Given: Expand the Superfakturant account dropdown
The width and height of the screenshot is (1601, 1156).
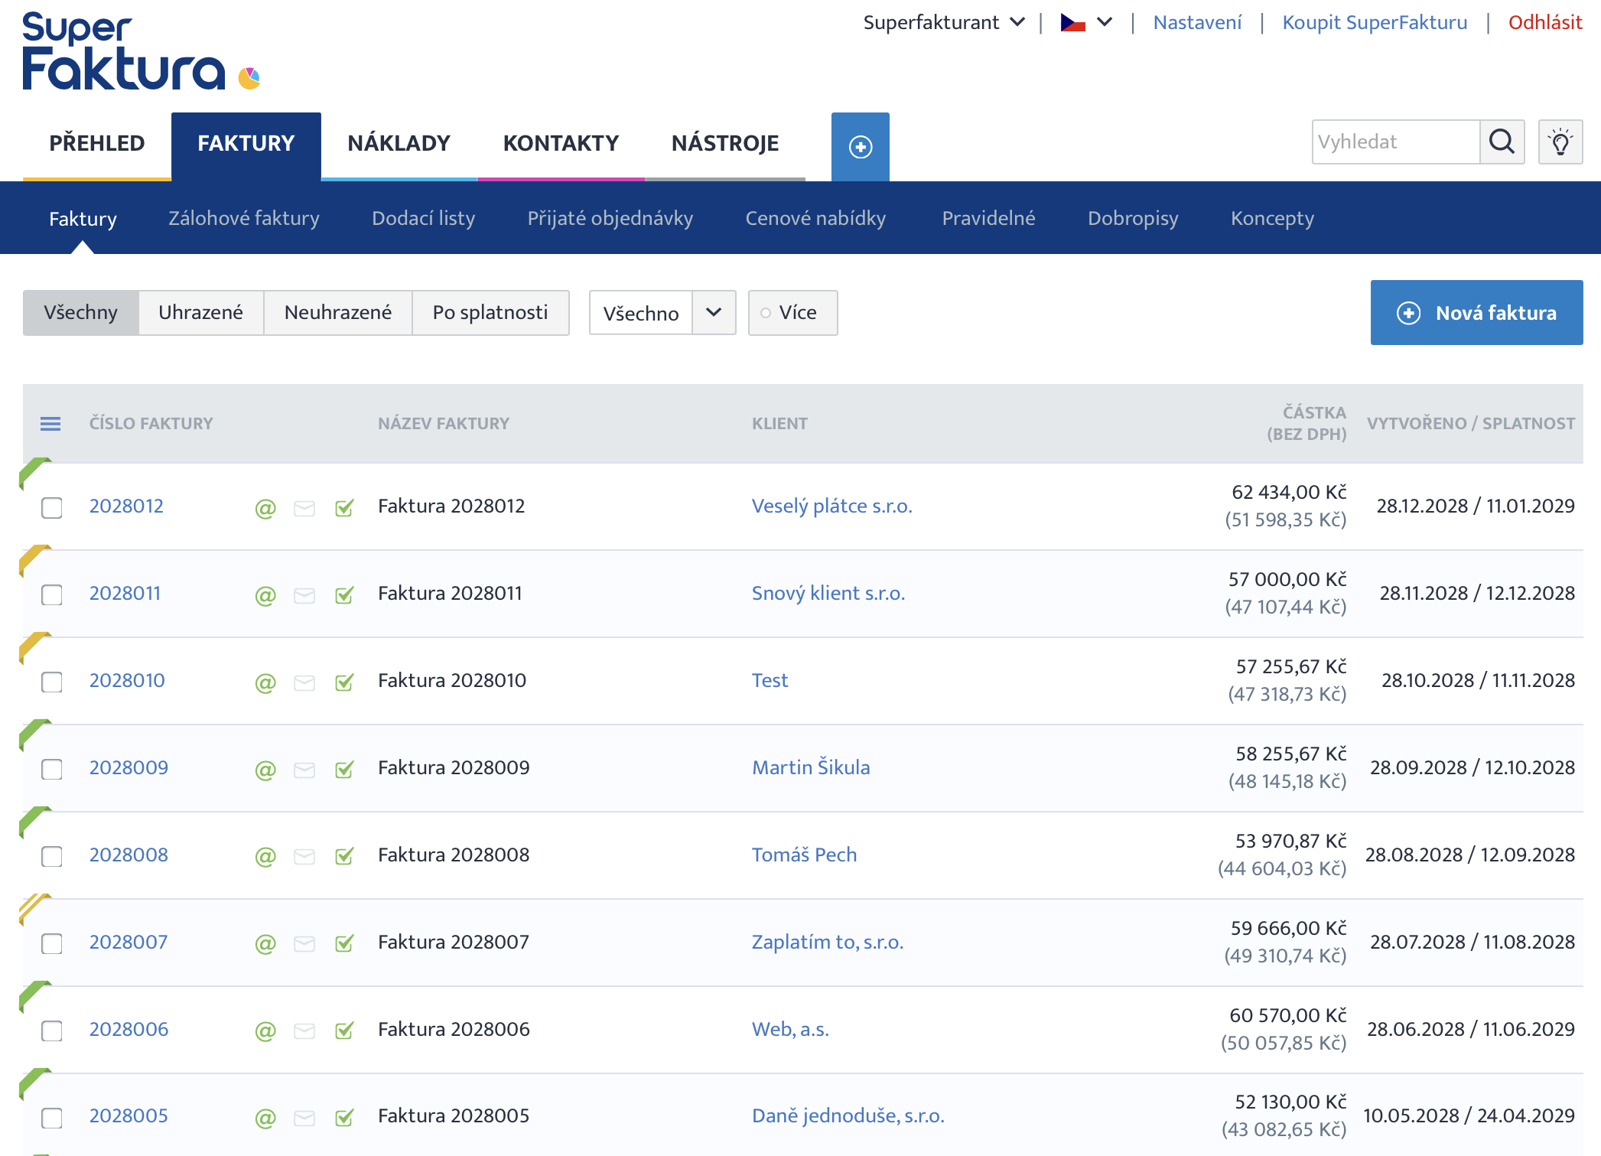Looking at the screenshot, I should (x=944, y=22).
